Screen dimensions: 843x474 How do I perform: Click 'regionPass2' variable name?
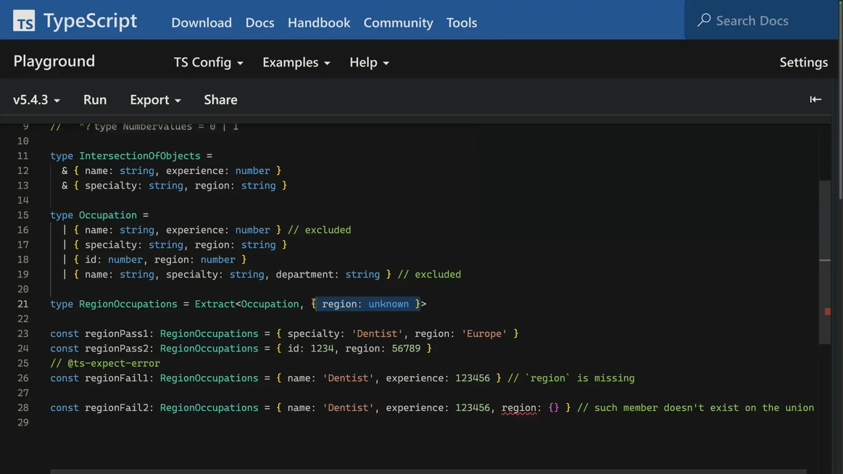coord(116,348)
